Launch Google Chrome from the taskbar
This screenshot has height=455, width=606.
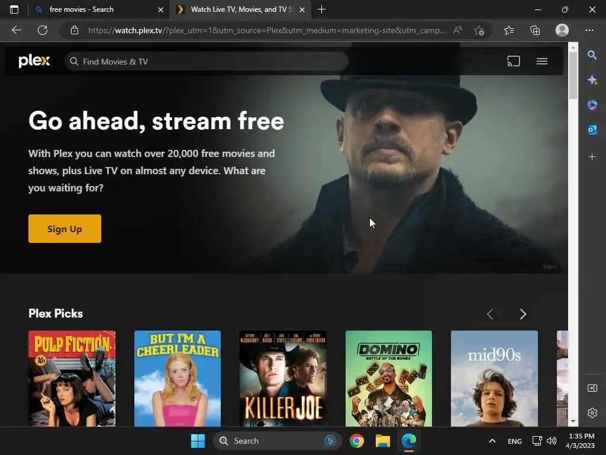tap(357, 441)
